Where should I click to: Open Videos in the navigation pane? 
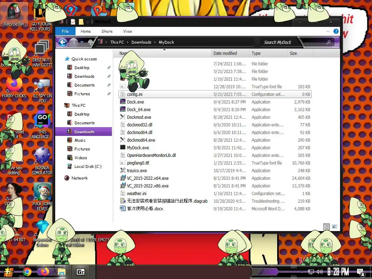81,158
